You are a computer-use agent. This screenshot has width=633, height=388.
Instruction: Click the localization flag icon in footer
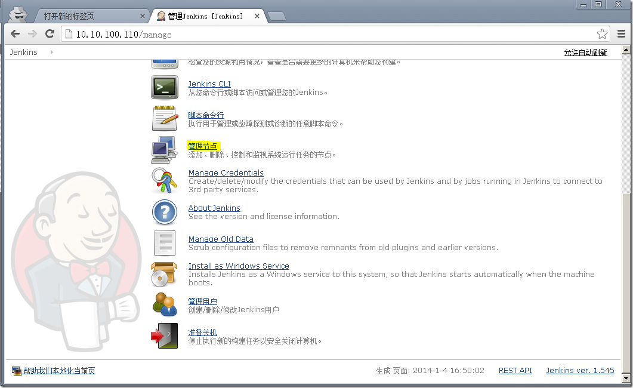point(17,371)
